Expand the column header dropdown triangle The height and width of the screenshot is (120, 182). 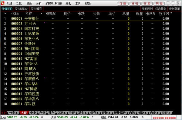pos(5,13)
